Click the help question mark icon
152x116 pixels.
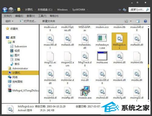(145, 21)
